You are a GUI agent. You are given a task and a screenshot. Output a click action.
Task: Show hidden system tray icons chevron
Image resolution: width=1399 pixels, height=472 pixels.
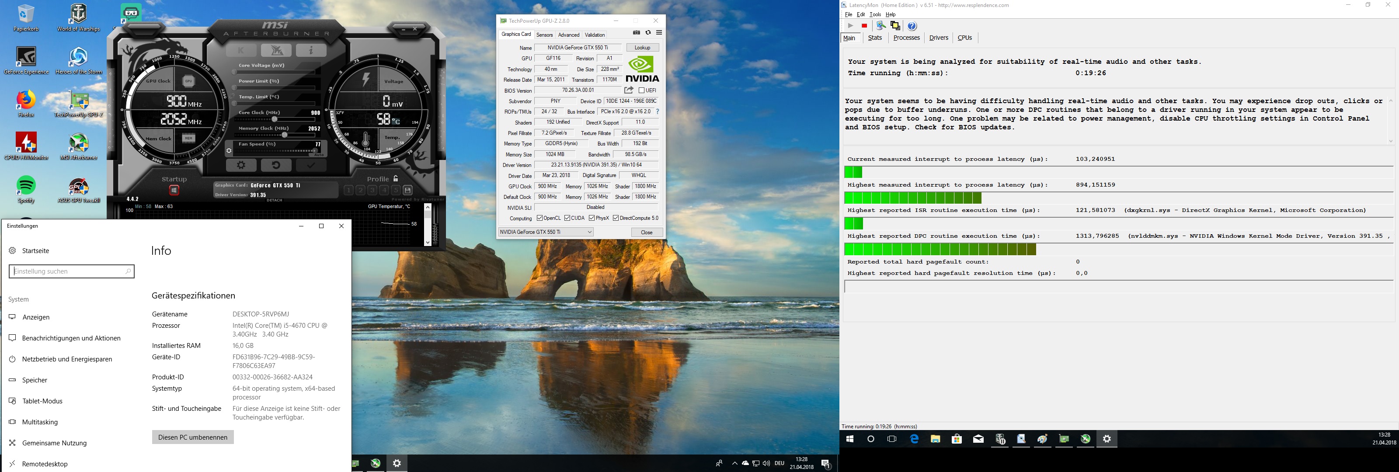734,463
